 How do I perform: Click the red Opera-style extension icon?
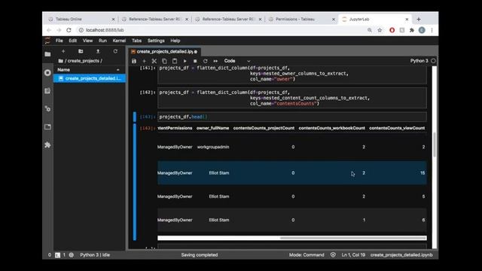392,30
